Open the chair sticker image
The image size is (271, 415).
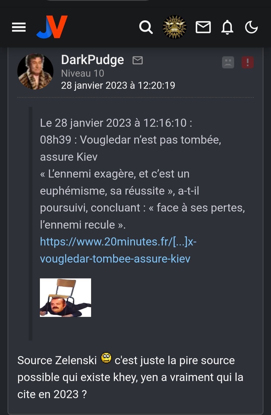tap(65, 298)
